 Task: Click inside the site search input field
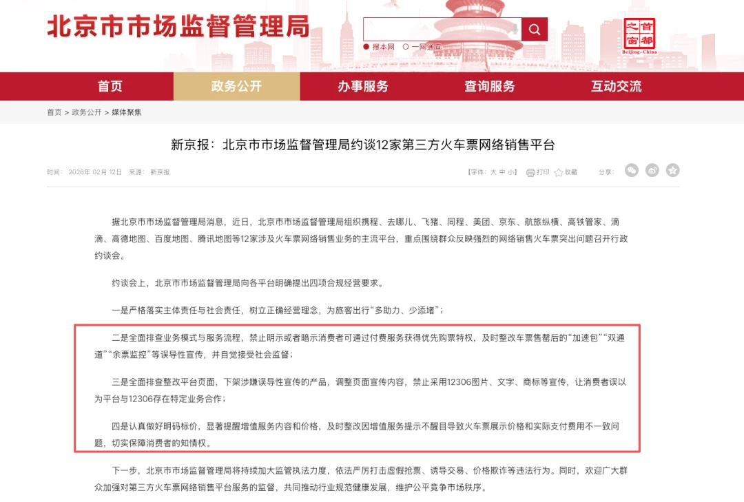click(434, 29)
